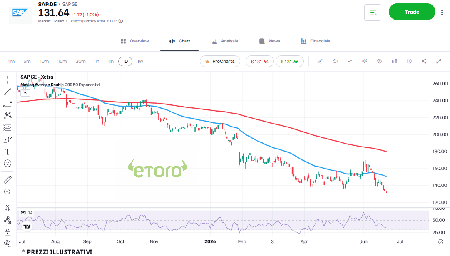Open the three-dot more options menu
This screenshot has height=256, width=450.
[442, 12]
